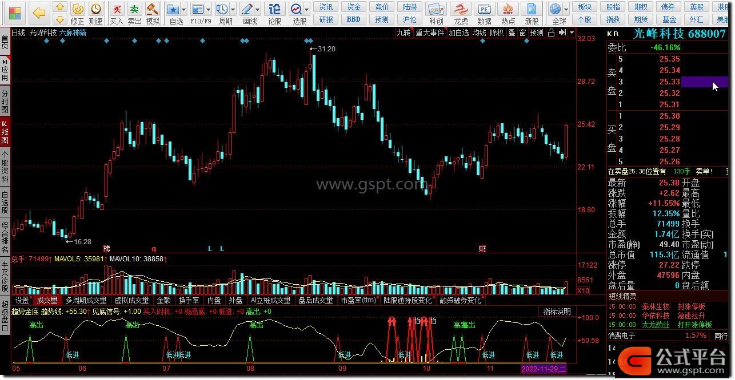This screenshot has height=380, width=735.
Task: Toggle 加自选 add to watchlist
Action: point(458,33)
